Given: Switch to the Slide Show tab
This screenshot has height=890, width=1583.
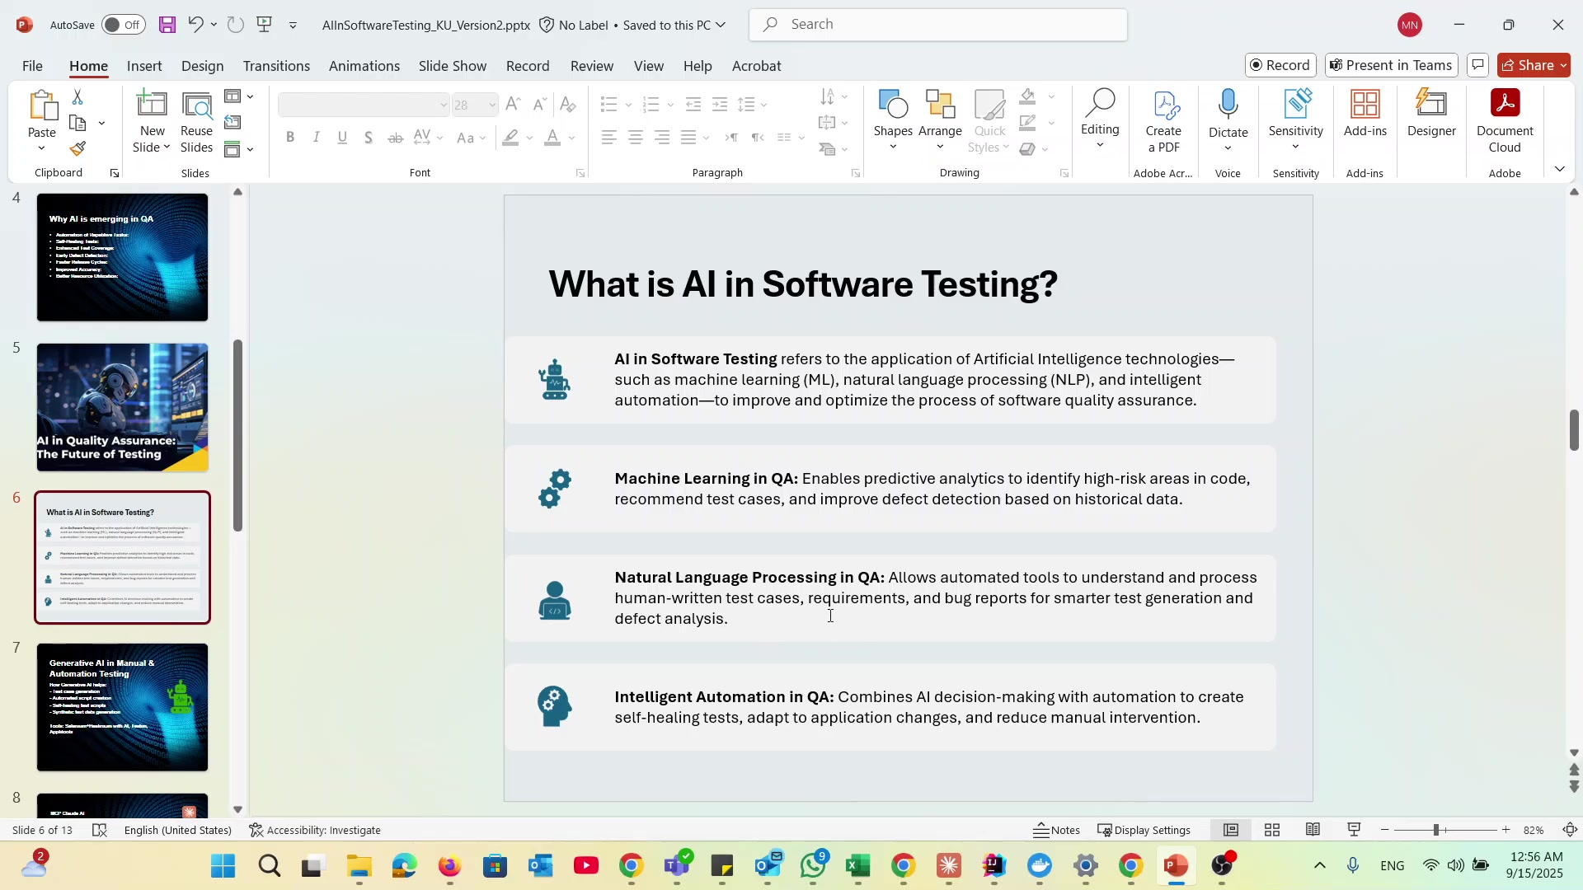Looking at the screenshot, I should click(x=452, y=66).
